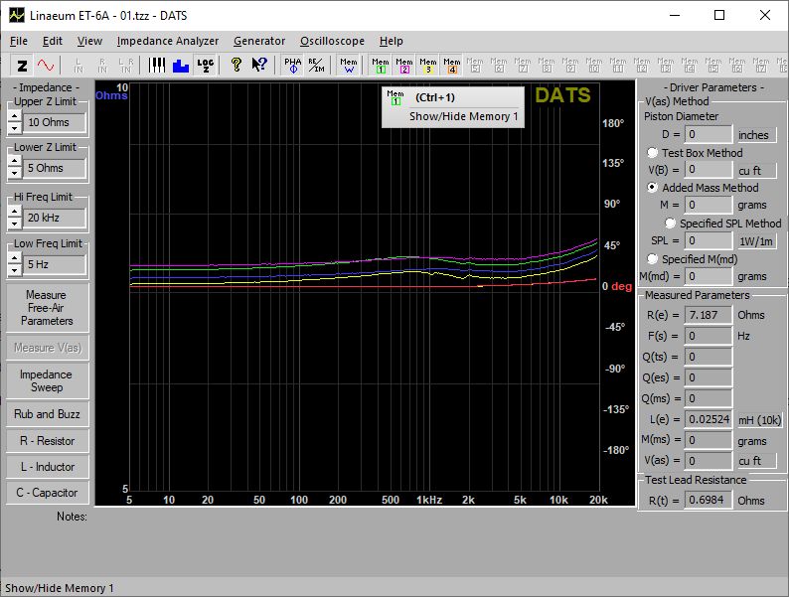The image size is (789, 597).
Task: Toggle the RE/IM display icon
Action: point(317,66)
